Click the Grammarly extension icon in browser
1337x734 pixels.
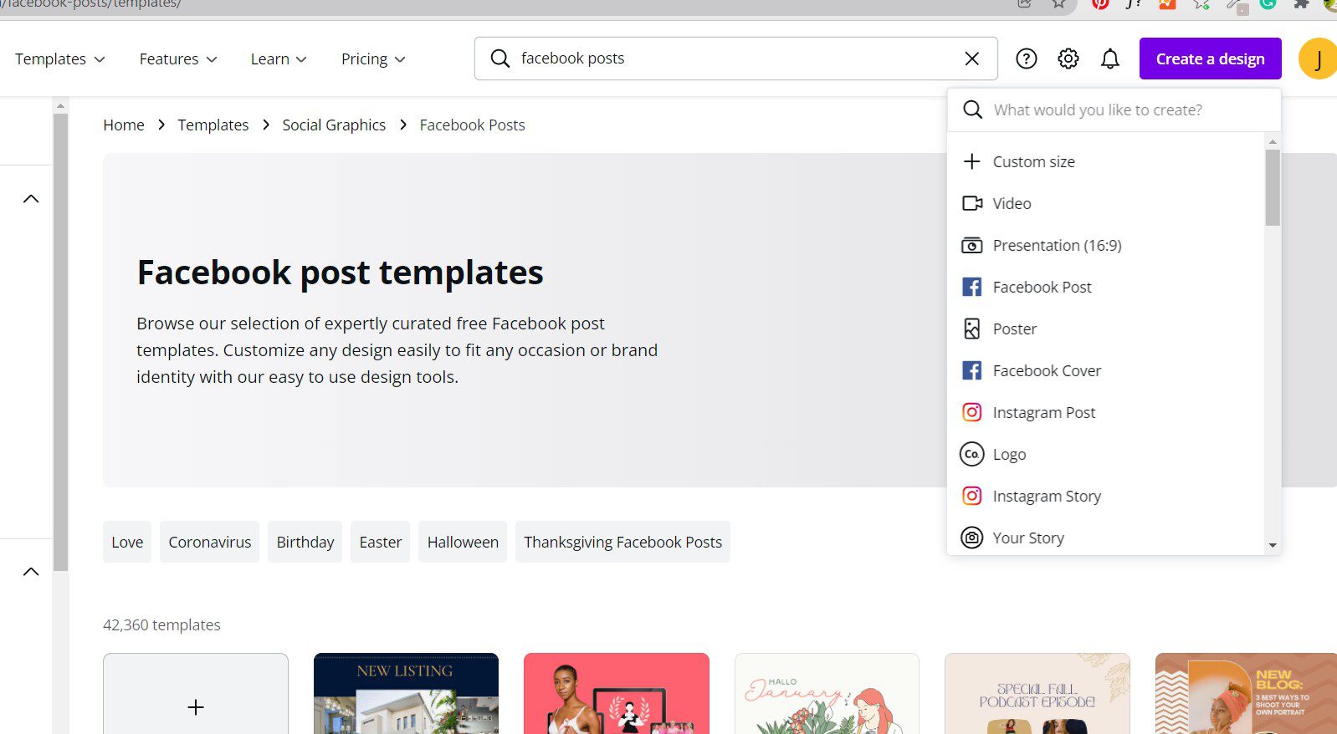1268,3
